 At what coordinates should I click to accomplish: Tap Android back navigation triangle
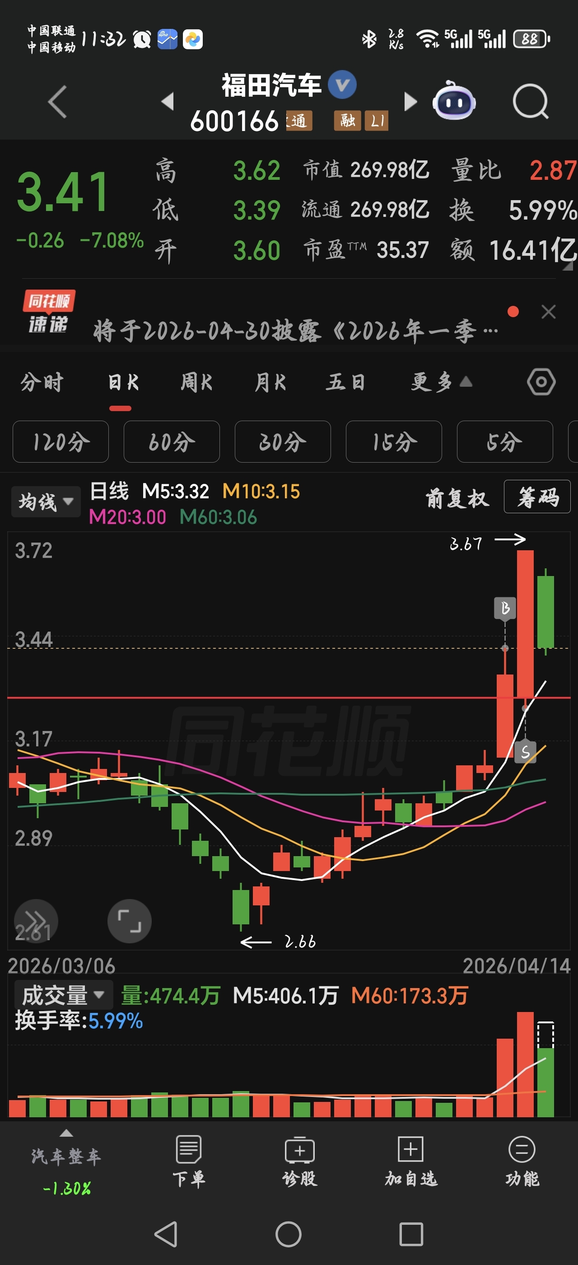166,1234
